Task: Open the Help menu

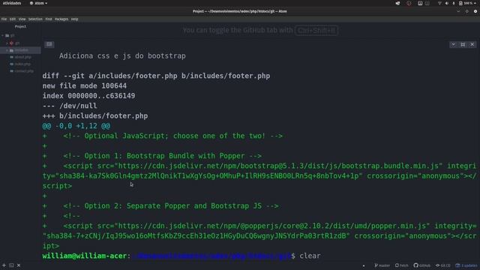Action: [75, 19]
